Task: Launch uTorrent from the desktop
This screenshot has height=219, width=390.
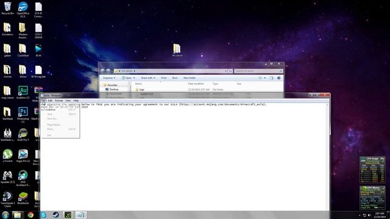Action: [x=7, y=156]
